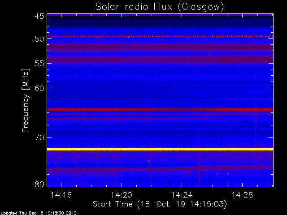287x215 pixels.
Task: Click the 70 MHz axis tick label
Action: (39, 138)
